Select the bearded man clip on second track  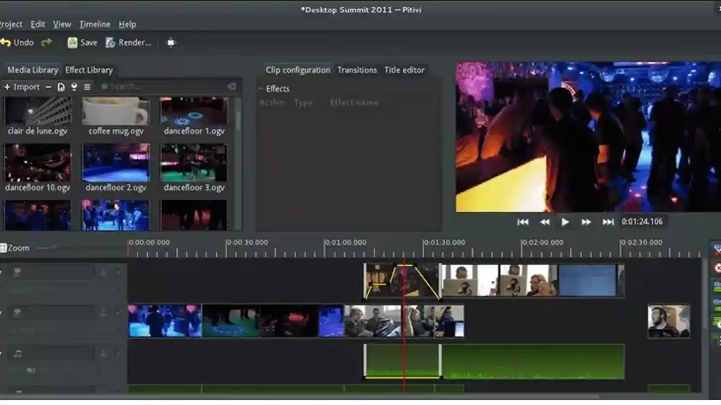click(x=669, y=322)
